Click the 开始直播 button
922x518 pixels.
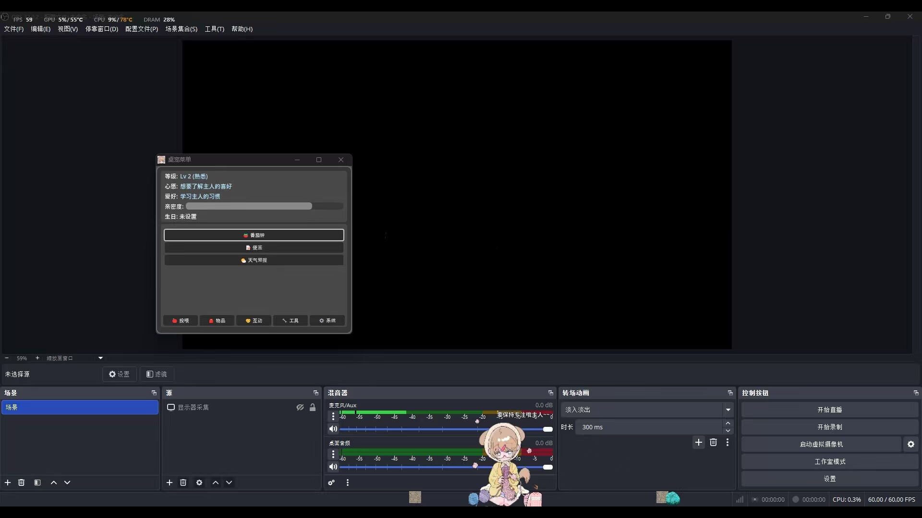click(829, 410)
